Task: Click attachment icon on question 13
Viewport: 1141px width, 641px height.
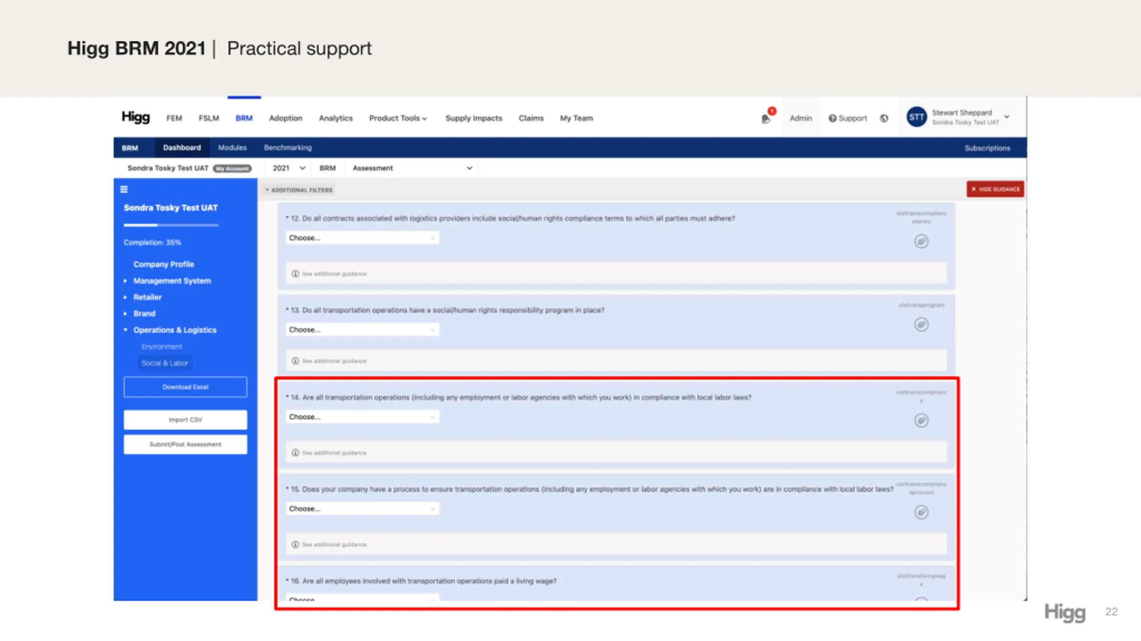Action: click(x=921, y=325)
